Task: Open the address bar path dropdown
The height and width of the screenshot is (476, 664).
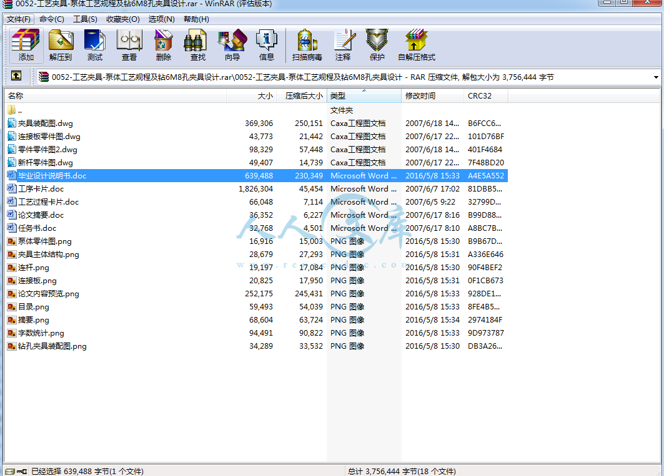Action: [656, 77]
